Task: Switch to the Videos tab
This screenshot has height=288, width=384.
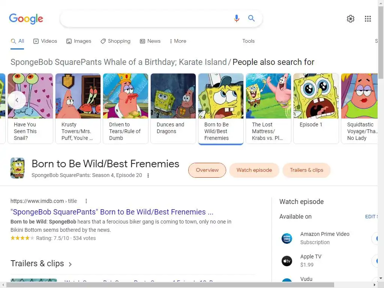Action: (x=45, y=41)
